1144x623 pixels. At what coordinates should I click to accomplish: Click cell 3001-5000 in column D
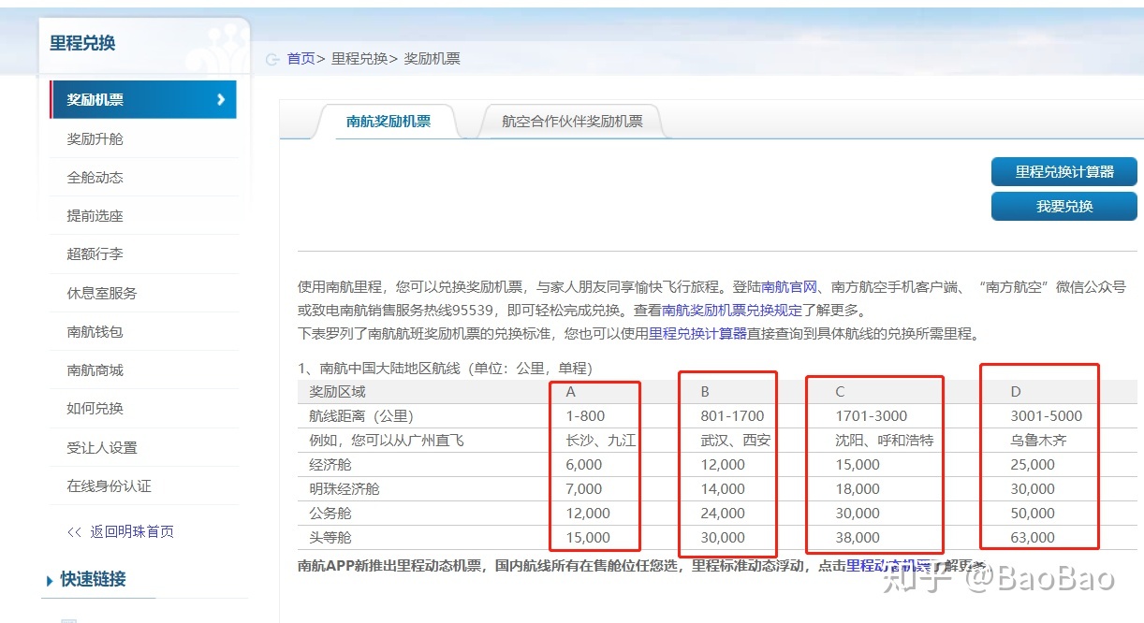click(1046, 415)
